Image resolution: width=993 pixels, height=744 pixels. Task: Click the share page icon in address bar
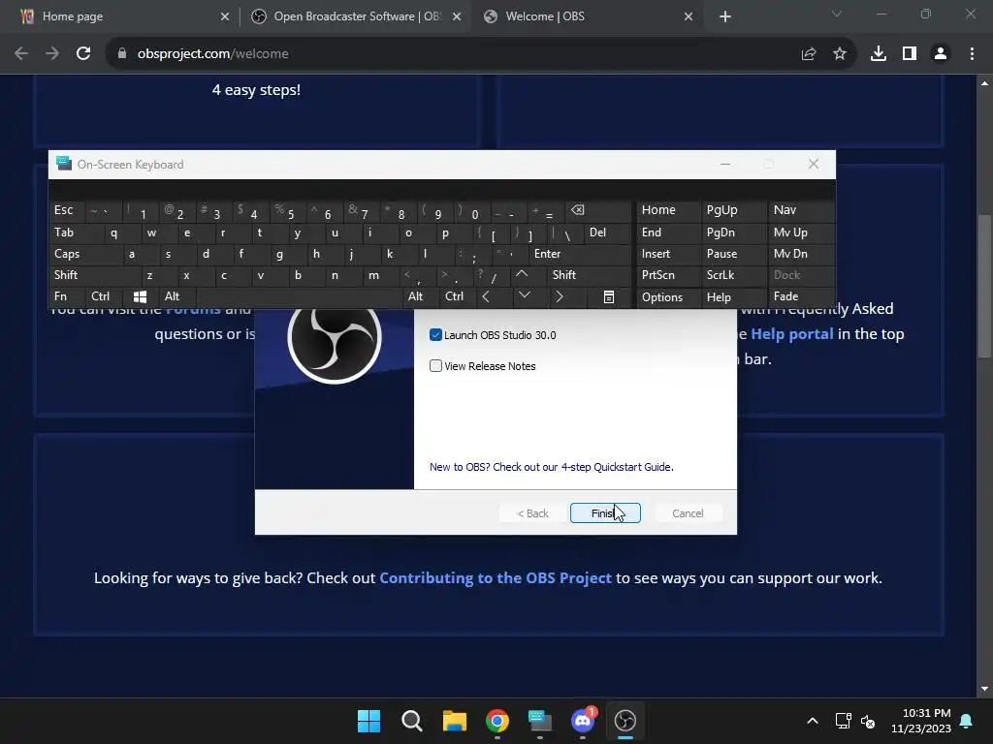pos(809,54)
